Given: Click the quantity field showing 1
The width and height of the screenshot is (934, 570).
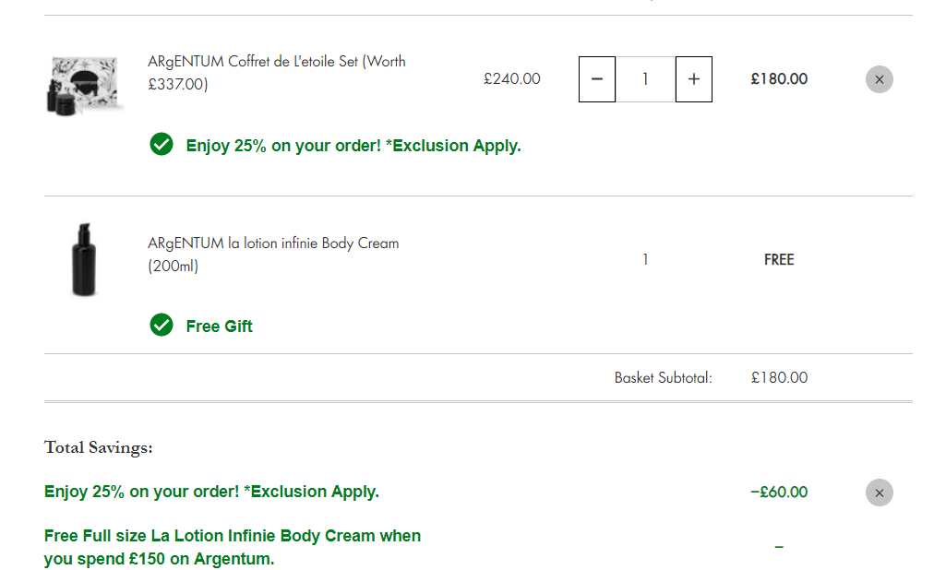Looking at the screenshot, I should pos(645,79).
